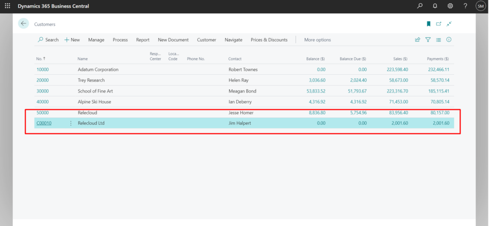Click the Location Code column header
The height and width of the screenshot is (226, 489).
point(174,56)
